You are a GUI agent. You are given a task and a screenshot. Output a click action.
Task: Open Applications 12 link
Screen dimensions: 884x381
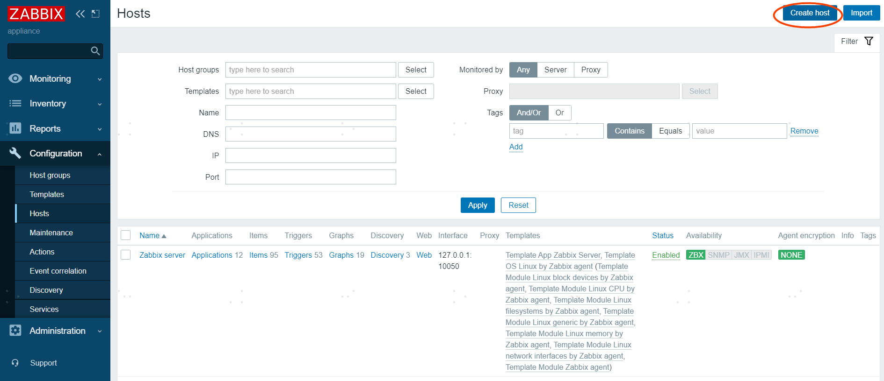(x=212, y=255)
